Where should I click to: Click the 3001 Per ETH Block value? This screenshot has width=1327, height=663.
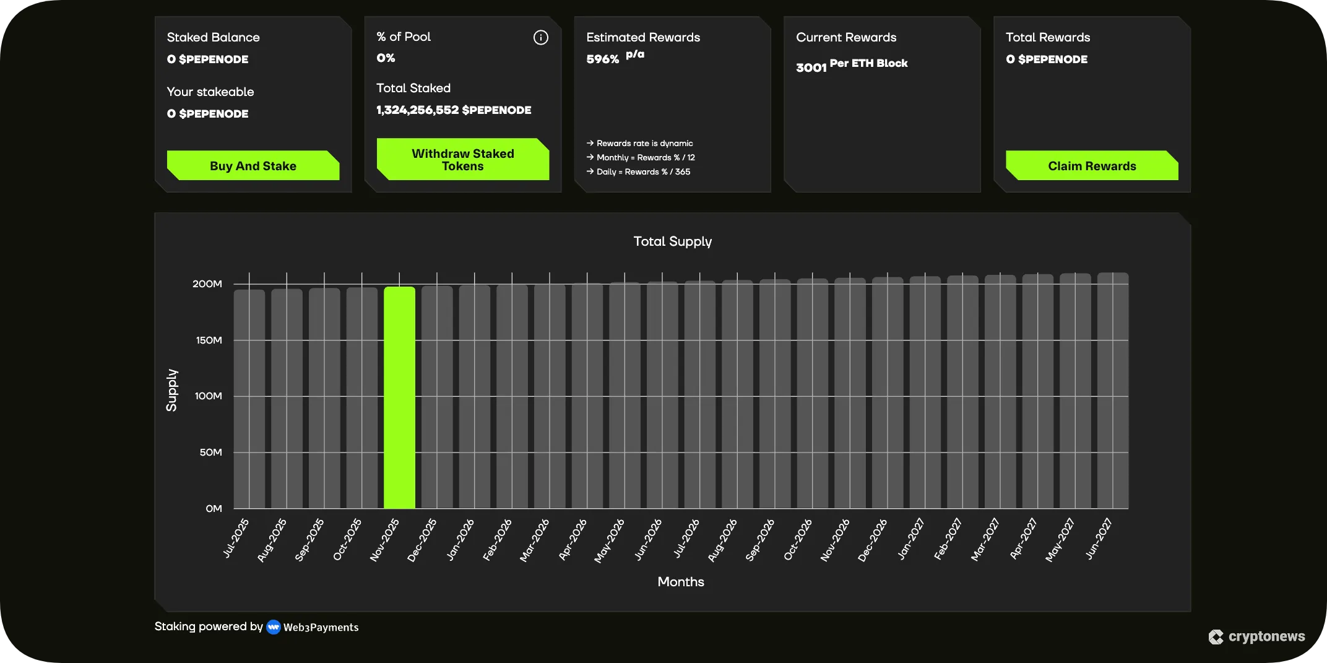point(851,65)
